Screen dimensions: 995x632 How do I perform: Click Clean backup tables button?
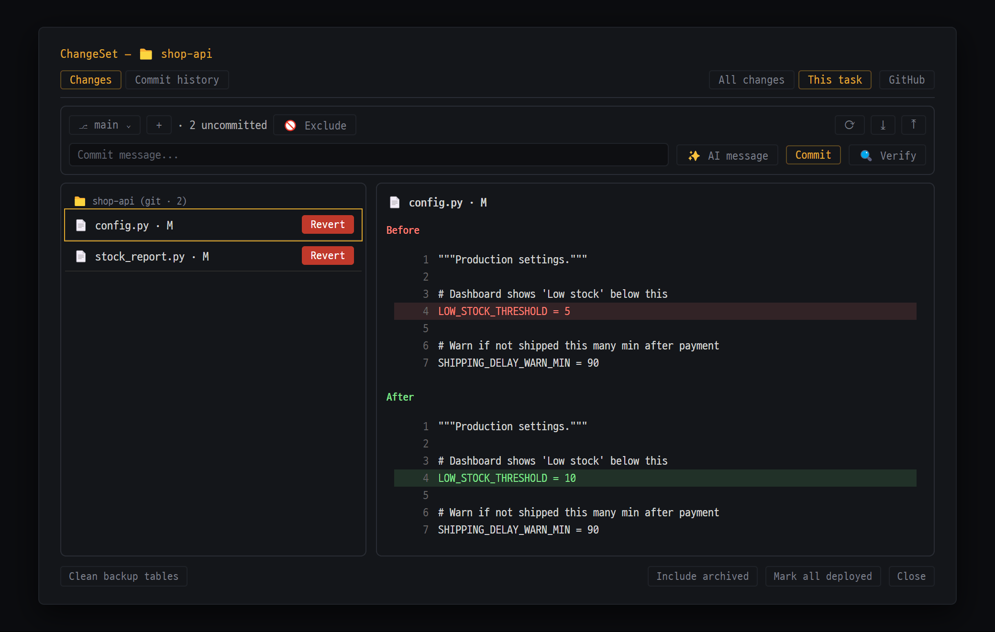click(x=123, y=577)
